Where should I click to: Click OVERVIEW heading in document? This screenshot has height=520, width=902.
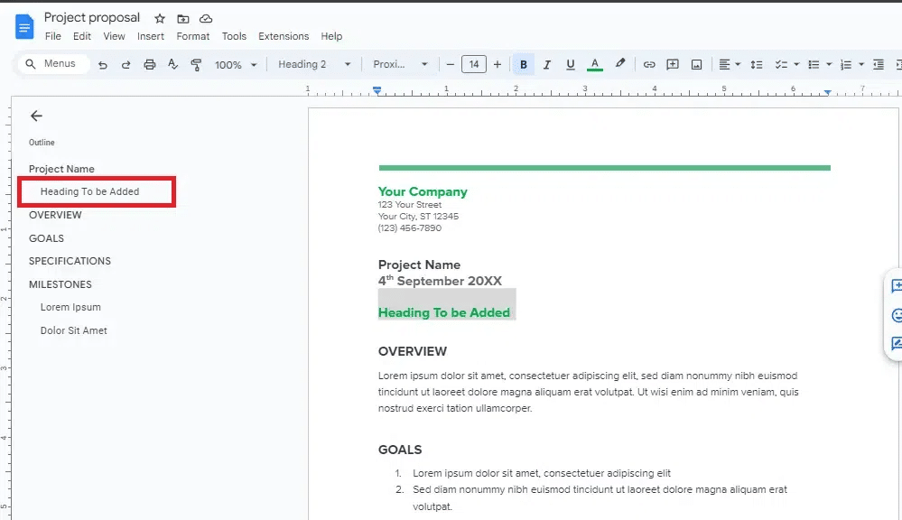(x=413, y=351)
